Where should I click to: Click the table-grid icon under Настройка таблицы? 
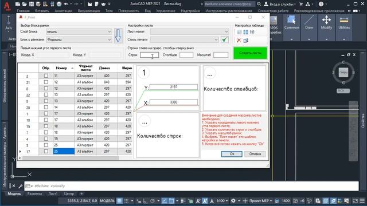click(x=239, y=32)
